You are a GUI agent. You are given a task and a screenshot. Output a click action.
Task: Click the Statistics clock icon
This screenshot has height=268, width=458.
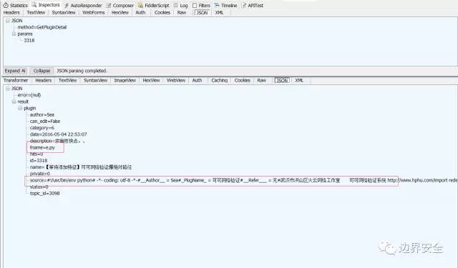click(x=6, y=6)
